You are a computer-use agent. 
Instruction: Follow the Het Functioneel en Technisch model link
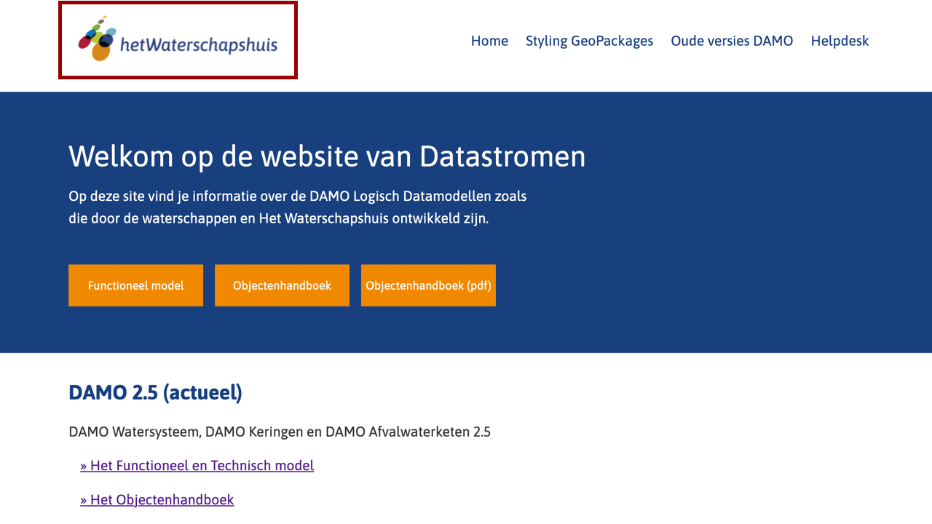click(x=202, y=466)
